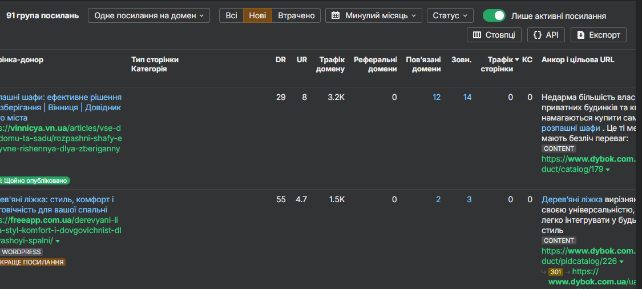Expand arrow after duct/catalog/179 target URL
The width and height of the screenshot is (642, 289).
coord(608,170)
